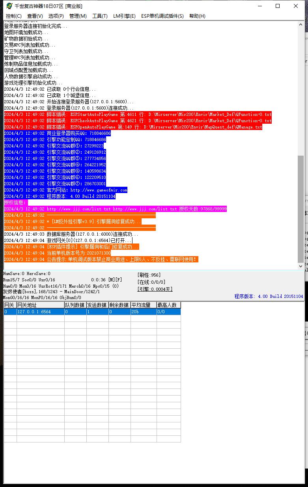
Task: Click the ESPOpenAutoPlayGame script error line
Action: pyautogui.click(x=133, y=127)
